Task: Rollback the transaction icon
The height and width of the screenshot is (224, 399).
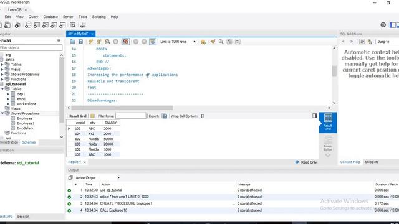Action: point(144,42)
